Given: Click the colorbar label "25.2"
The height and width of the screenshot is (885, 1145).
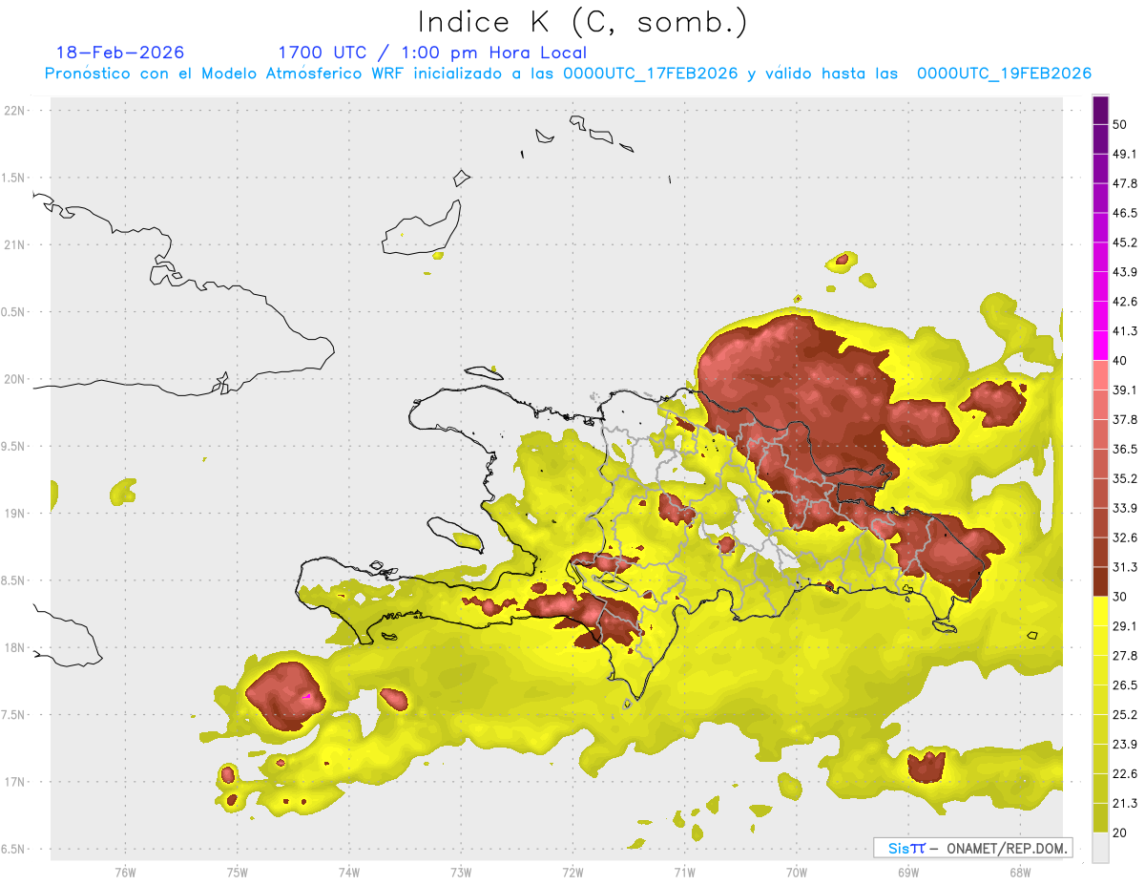Looking at the screenshot, I should pos(1124,715).
